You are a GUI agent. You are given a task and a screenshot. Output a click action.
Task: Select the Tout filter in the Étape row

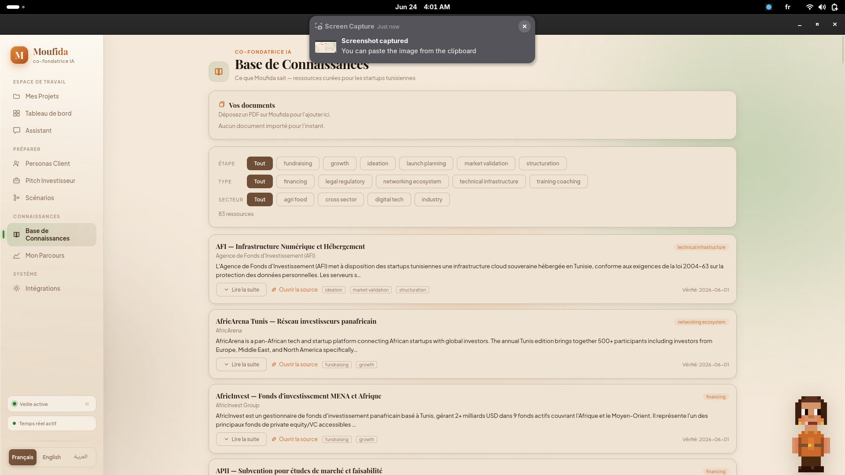click(260, 164)
